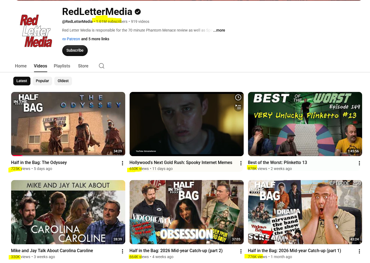Open options menu for Plinketto 13 video
This screenshot has width=370, height=263.
coord(359,163)
